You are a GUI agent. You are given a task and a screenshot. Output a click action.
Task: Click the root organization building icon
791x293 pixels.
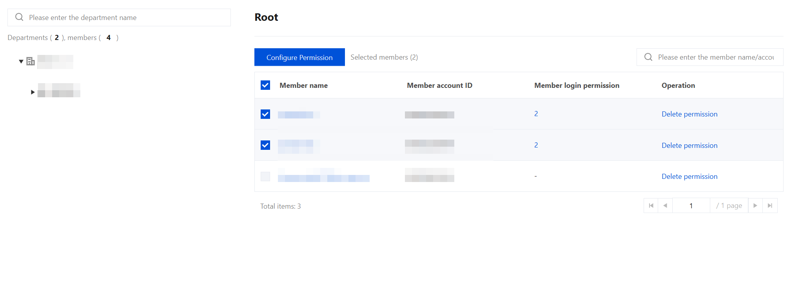coord(31,61)
